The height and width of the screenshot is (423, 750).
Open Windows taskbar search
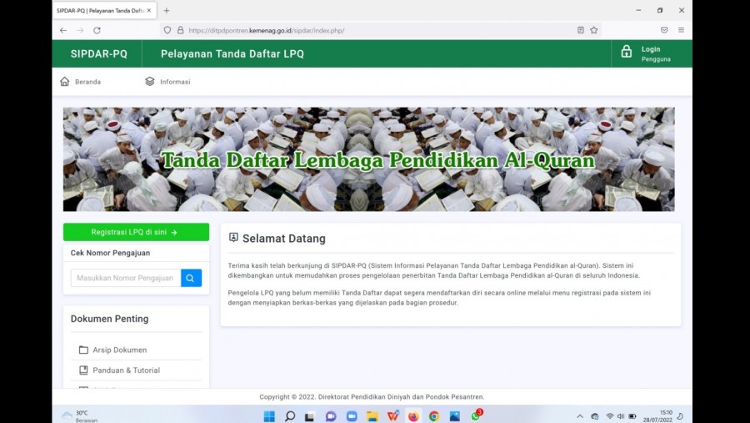pyautogui.click(x=290, y=415)
